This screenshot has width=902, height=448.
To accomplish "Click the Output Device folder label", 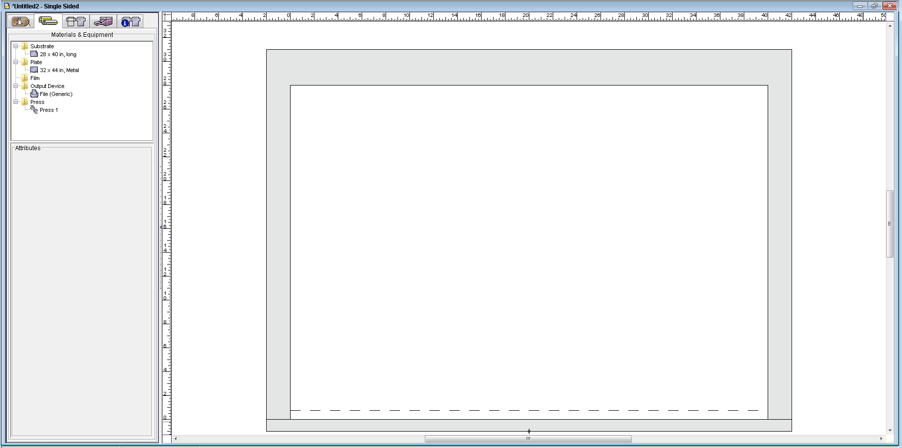I will pyautogui.click(x=47, y=86).
